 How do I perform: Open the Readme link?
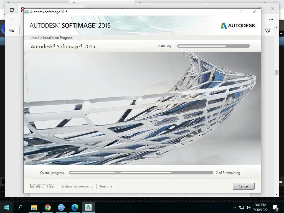(x=106, y=186)
